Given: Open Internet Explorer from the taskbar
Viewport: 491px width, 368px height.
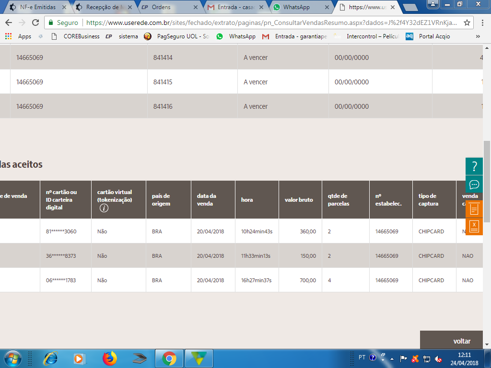Looking at the screenshot, I should pyautogui.click(x=50, y=358).
